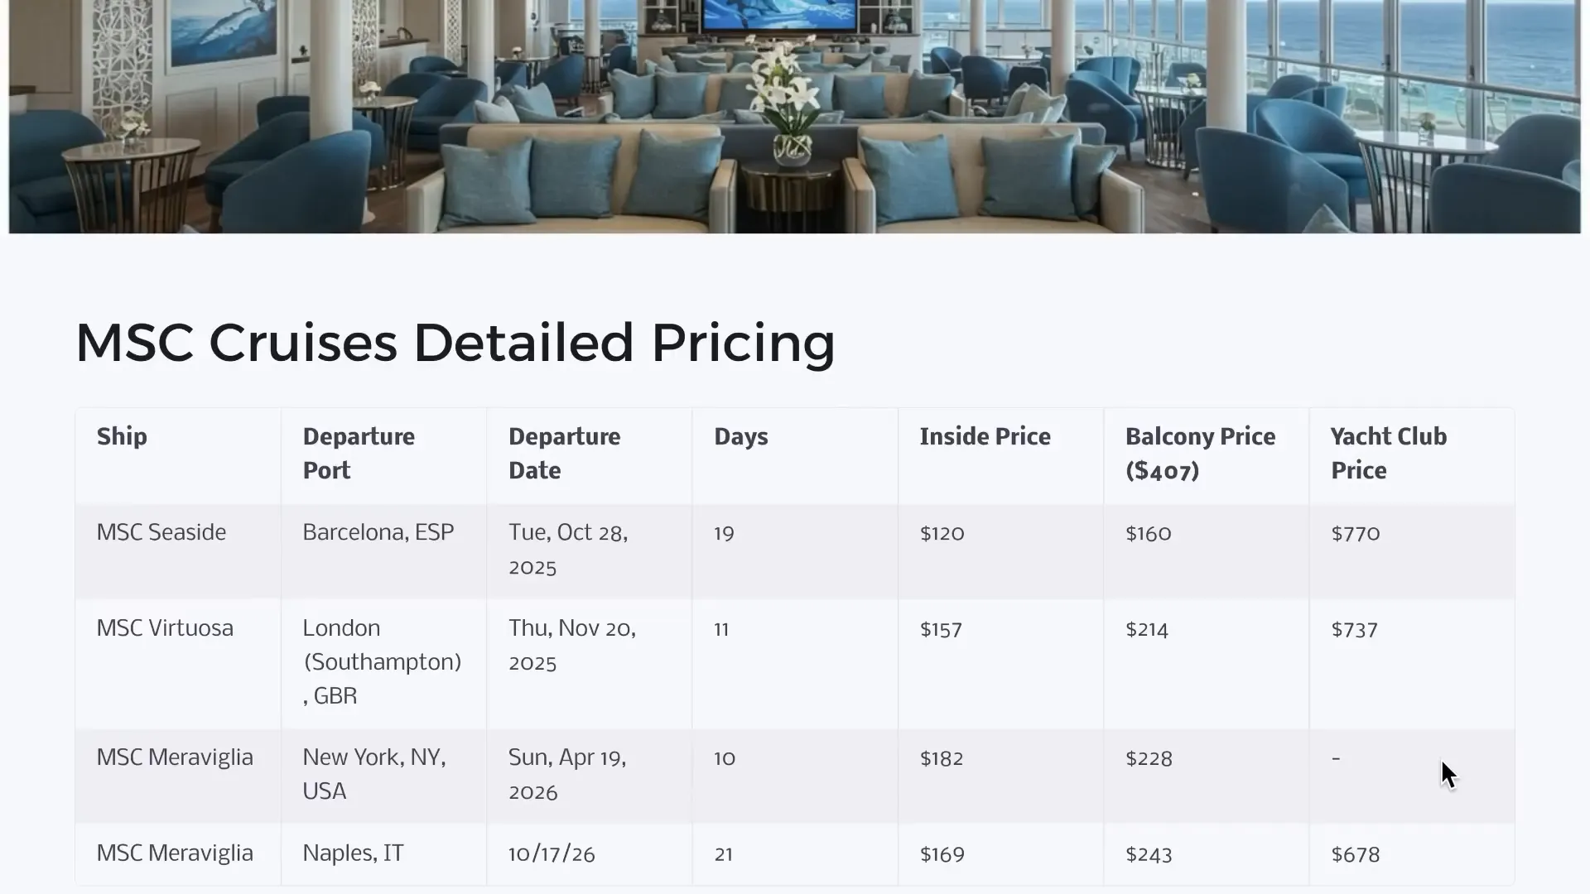Click the MSC Virtuosa ship name
Image resolution: width=1590 pixels, height=894 pixels.
click(x=165, y=628)
